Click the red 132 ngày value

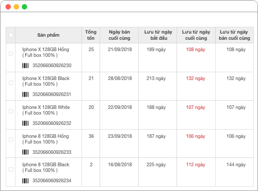196,78
